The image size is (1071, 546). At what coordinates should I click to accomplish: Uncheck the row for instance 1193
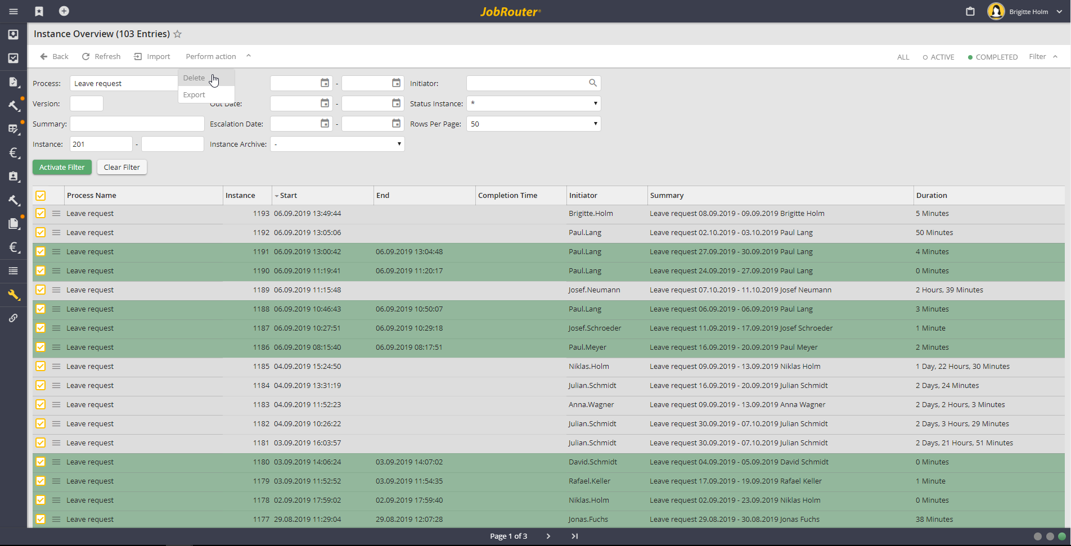(x=40, y=214)
